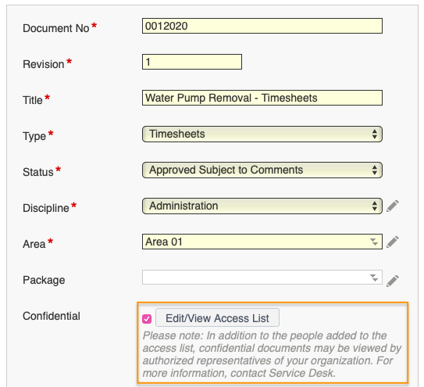Expand the Discipline dropdown showing Administration
The image size is (424, 387).
click(x=262, y=206)
